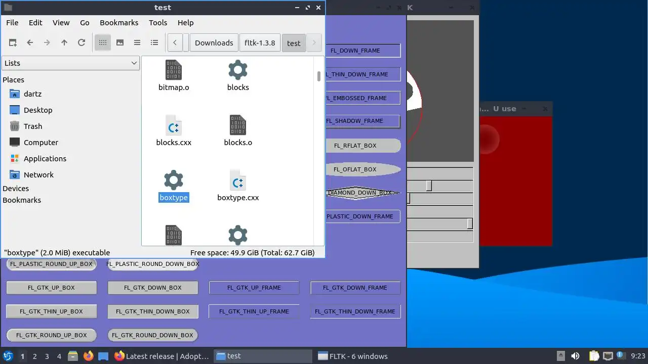Select the boxtype executable icon
Screen dimensions: 648x364
tap(174, 180)
